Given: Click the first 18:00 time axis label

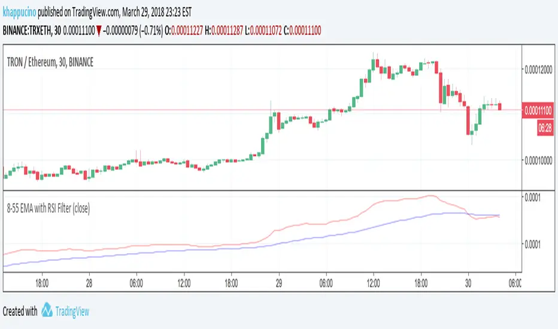Looking at the screenshot, I should point(42,283).
